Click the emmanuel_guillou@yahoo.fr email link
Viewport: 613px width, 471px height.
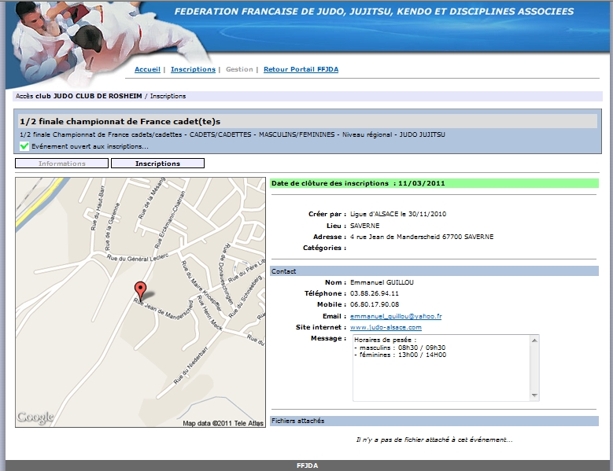(x=396, y=315)
